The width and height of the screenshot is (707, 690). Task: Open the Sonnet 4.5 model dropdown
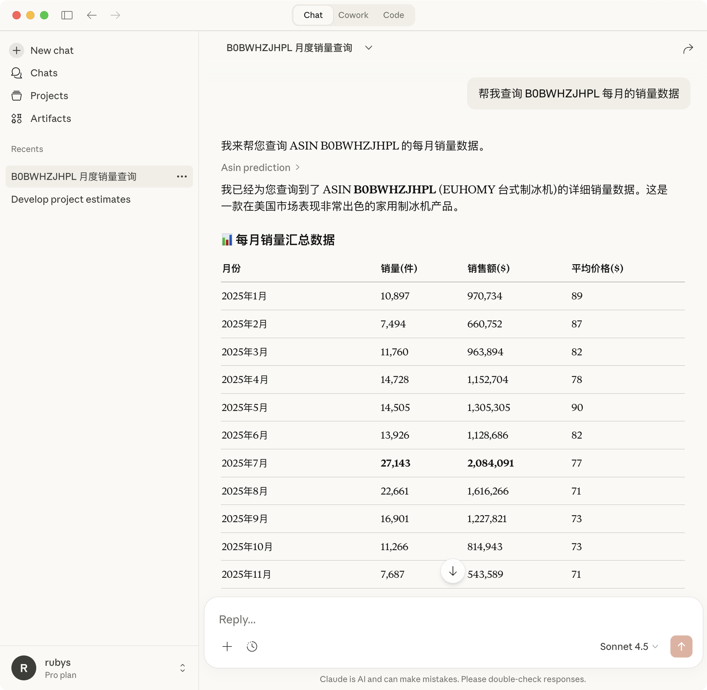tap(628, 646)
